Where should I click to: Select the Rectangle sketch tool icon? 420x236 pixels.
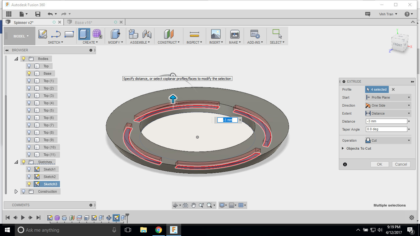[x=69, y=34]
